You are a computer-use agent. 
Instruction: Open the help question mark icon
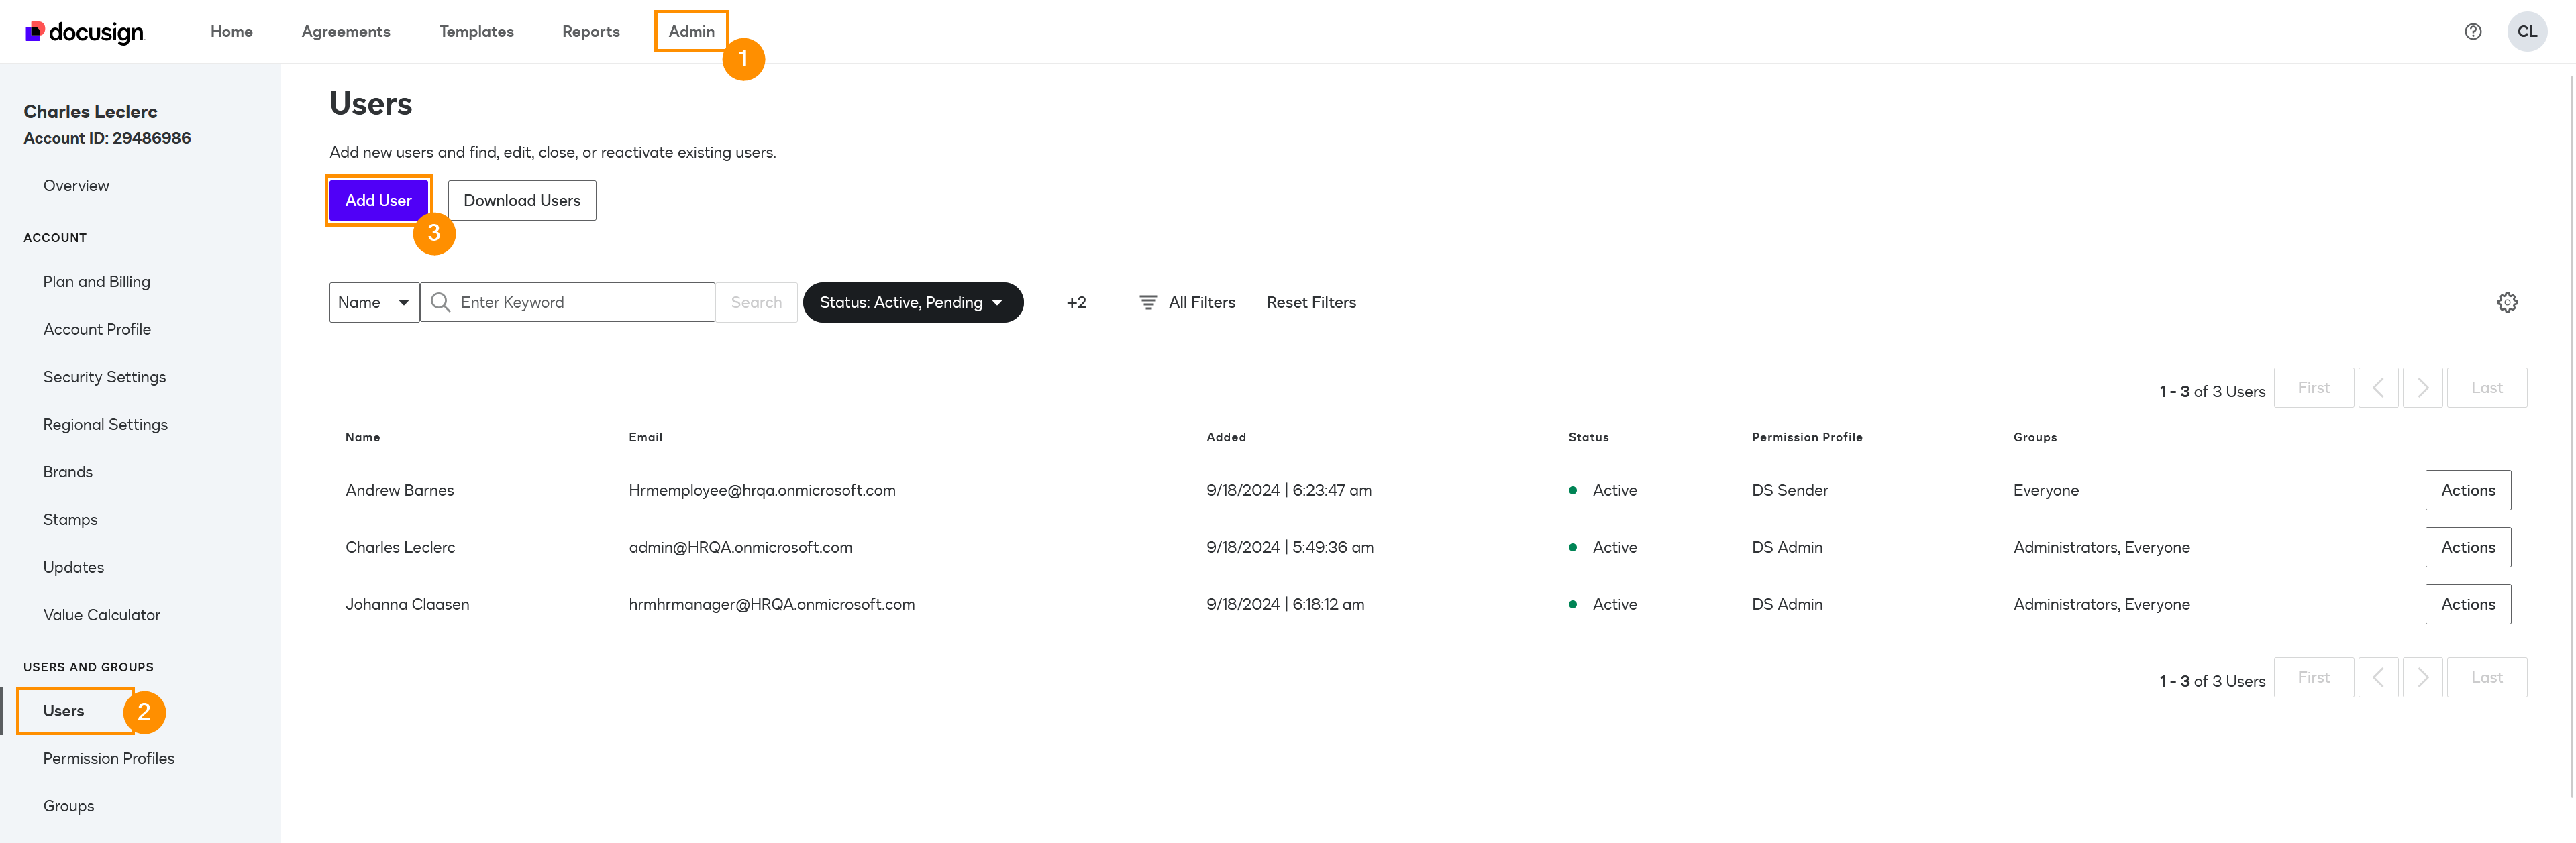[2472, 32]
